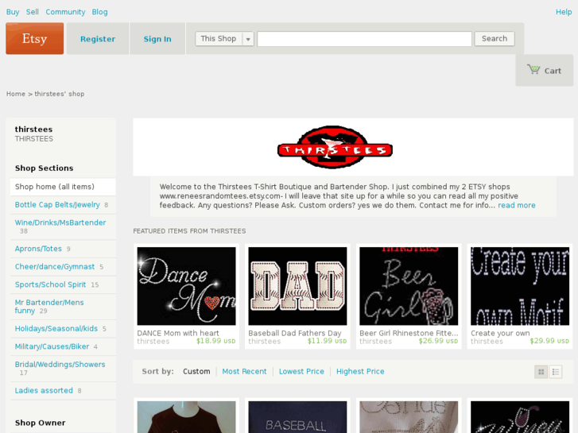The width and height of the screenshot is (578, 433).
Task: Click the Thirstees shop banner logo
Action: [x=335, y=148]
